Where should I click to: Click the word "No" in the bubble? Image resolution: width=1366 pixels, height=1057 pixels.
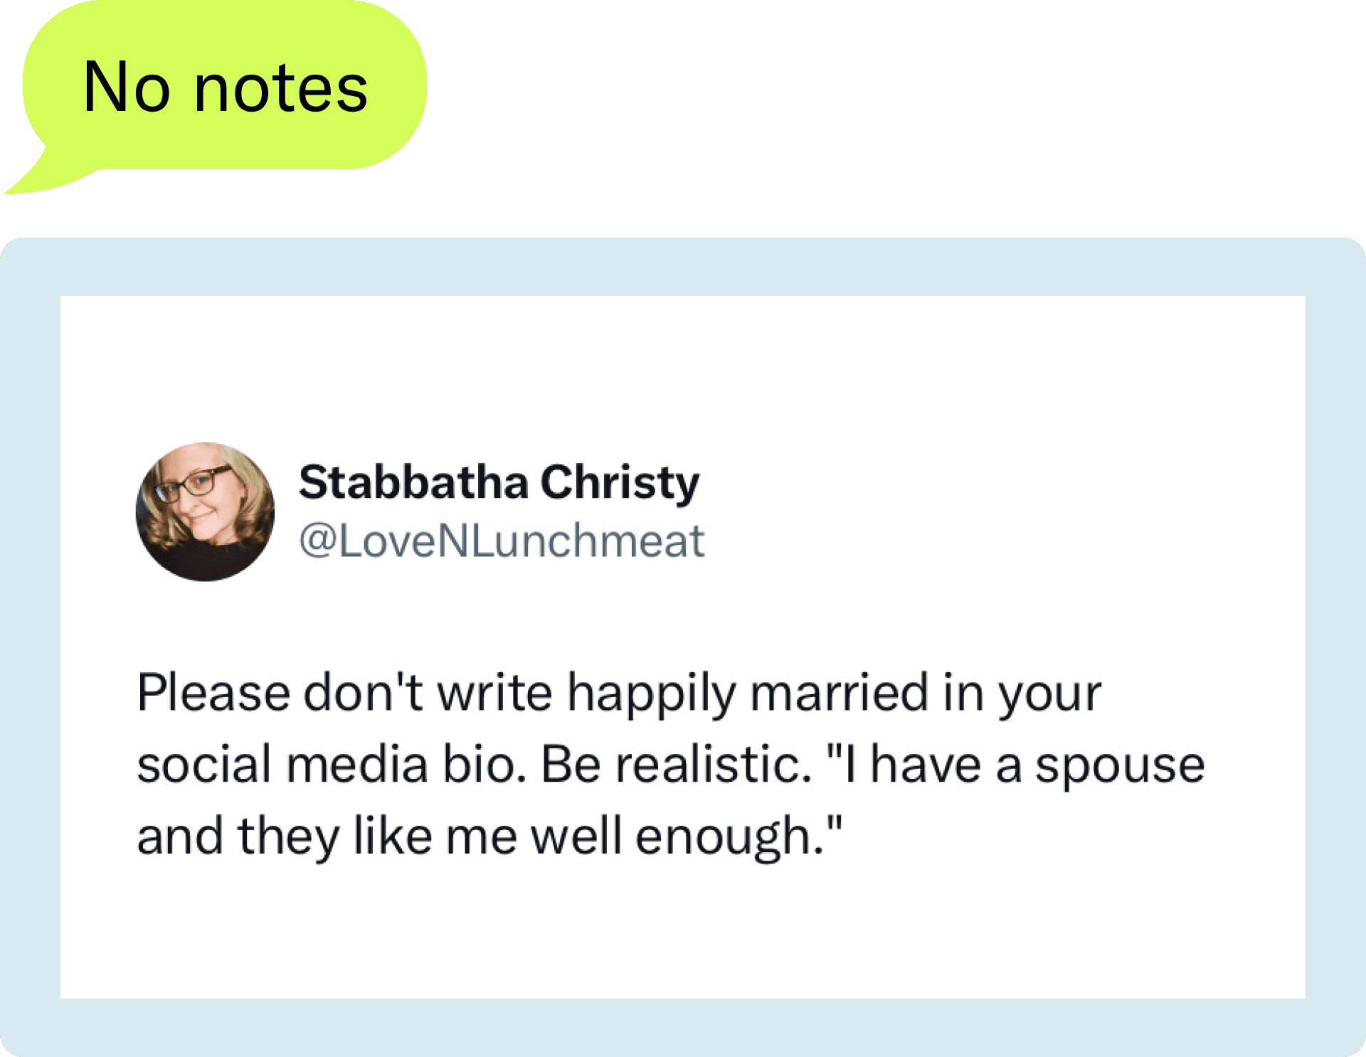127,88
